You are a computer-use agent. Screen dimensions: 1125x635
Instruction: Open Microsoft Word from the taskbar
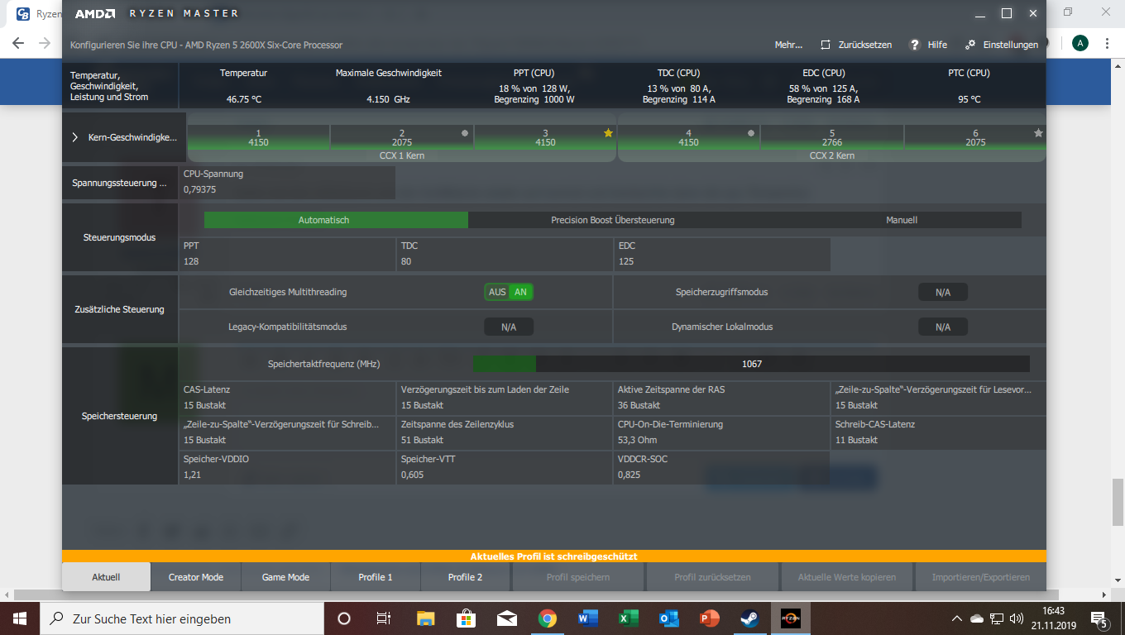pos(587,618)
